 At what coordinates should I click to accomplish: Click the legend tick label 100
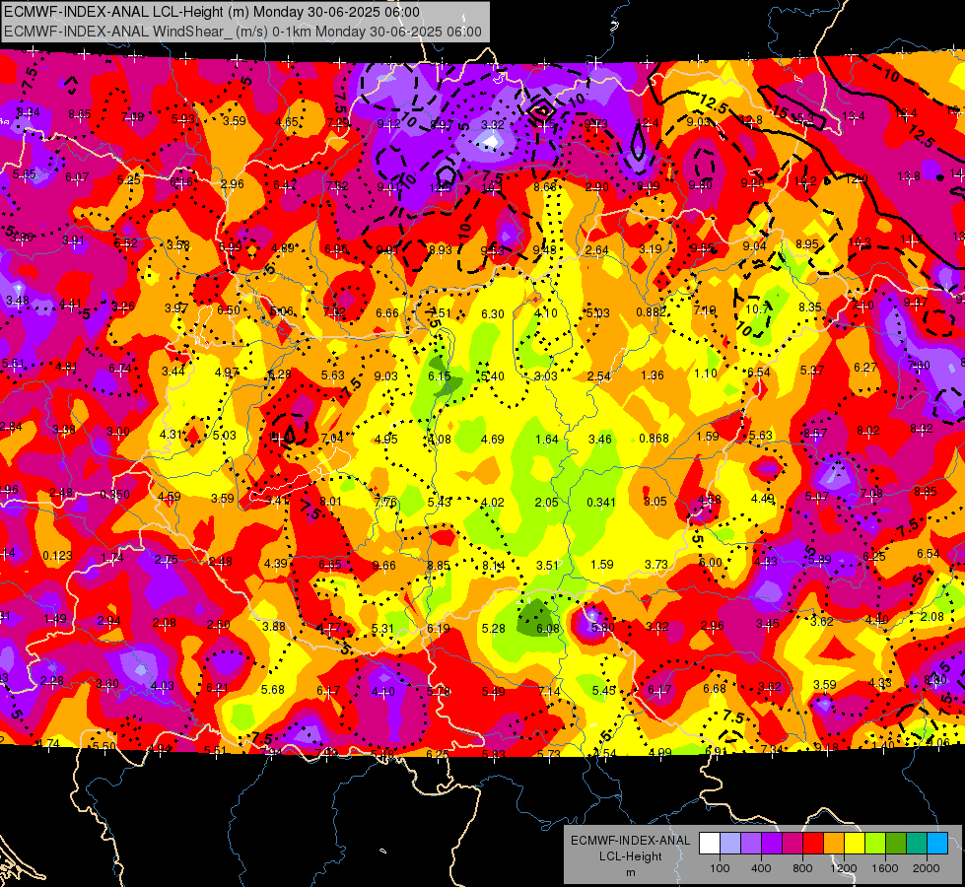pyautogui.click(x=720, y=868)
